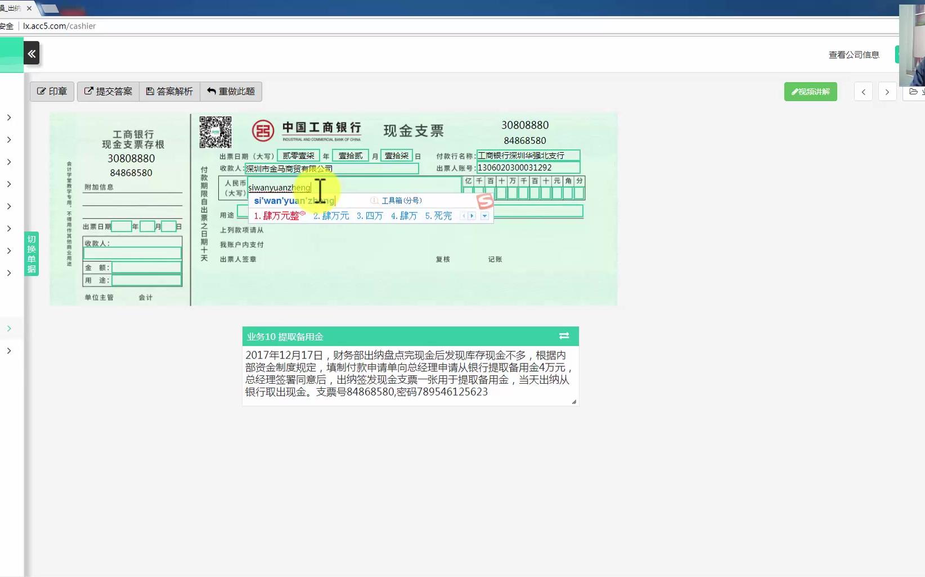
Task: Click payee field 深圳市金马商贸有限公司
Action: click(331, 169)
